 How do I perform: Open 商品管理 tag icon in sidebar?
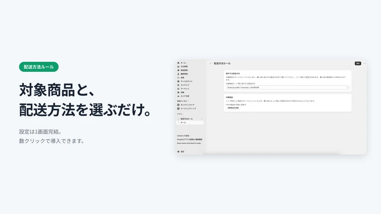tap(178, 70)
